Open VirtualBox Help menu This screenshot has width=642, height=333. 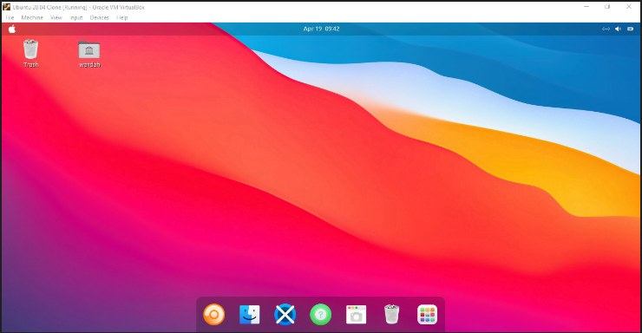(x=122, y=17)
